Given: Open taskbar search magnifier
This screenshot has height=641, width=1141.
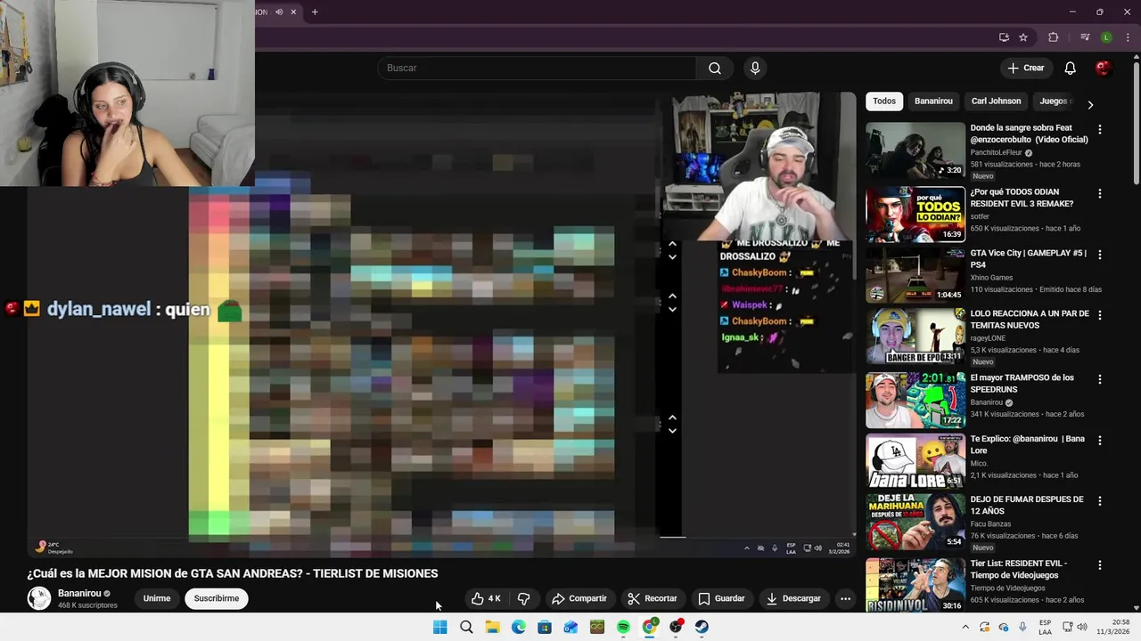Looking at the screenshot, I should [466, 627].
